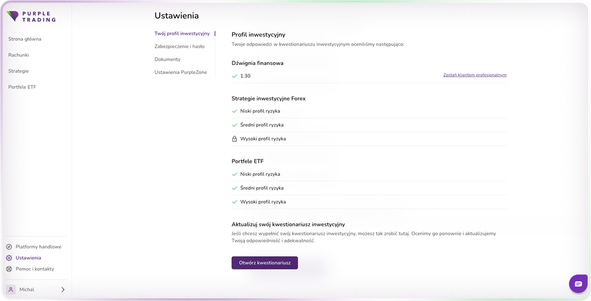This screenshot has width=591, height=301.
Task: Expand the Michal account chevron arrow
Action: click(63, 289)
